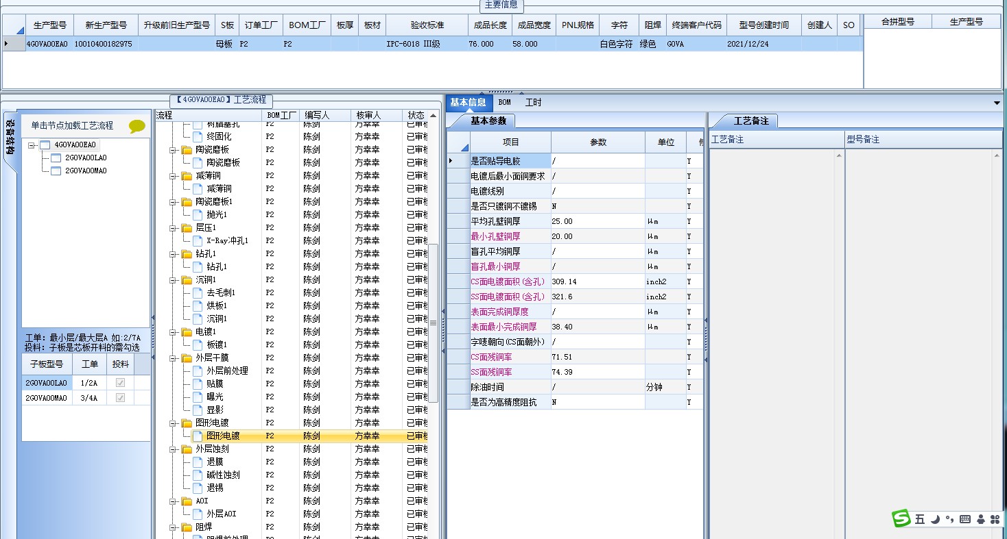Click the 曝光 document icon
The image size is (1007, 539).
click(198, 397)
